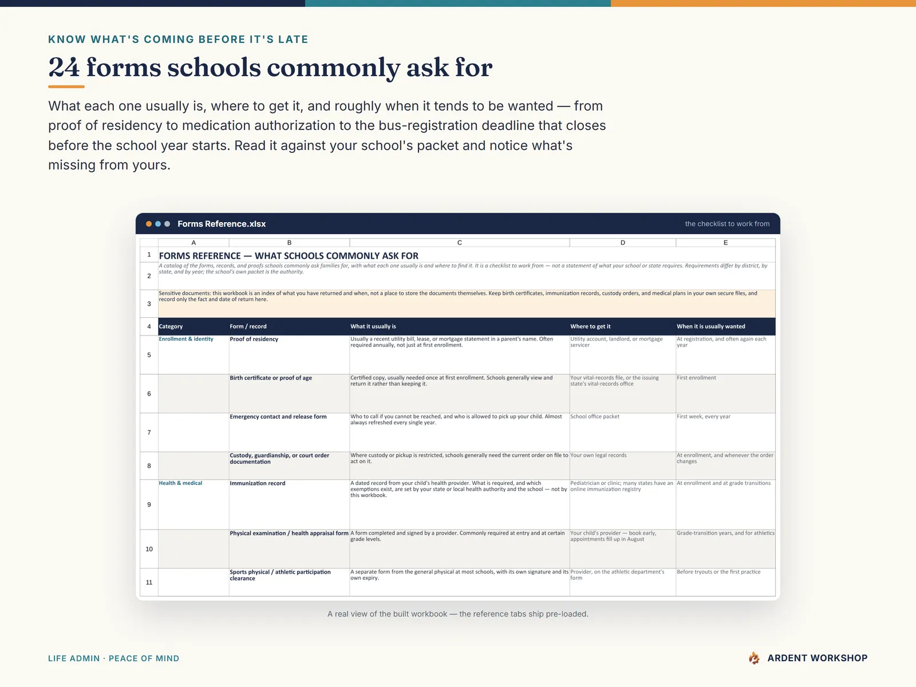This screenshot has height=687, width=916.
Task: Click 'Custody, guardianship, or court order documentation' cell
Action: point(289,465)
